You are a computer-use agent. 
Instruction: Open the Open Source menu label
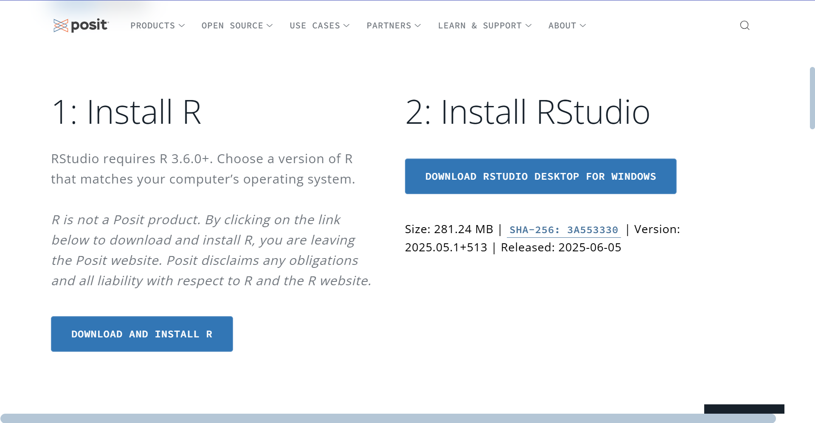232,26
